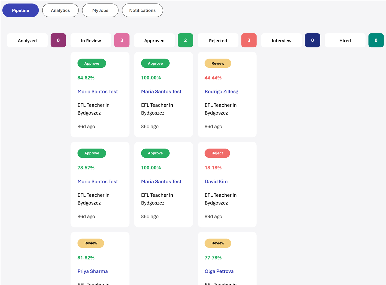Click 86d ago on the 78.57% card

point(86,216)
